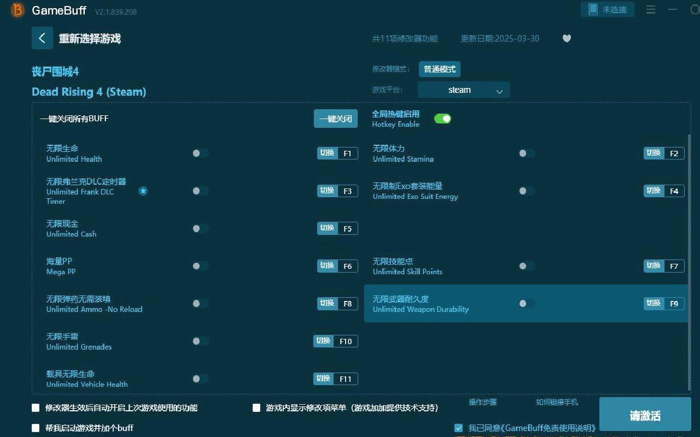This screenshot has height=437, width=700.
Task: Open the GameBuff免责使用说明 link
Action: pyautogui.click(x=549, y=428)
